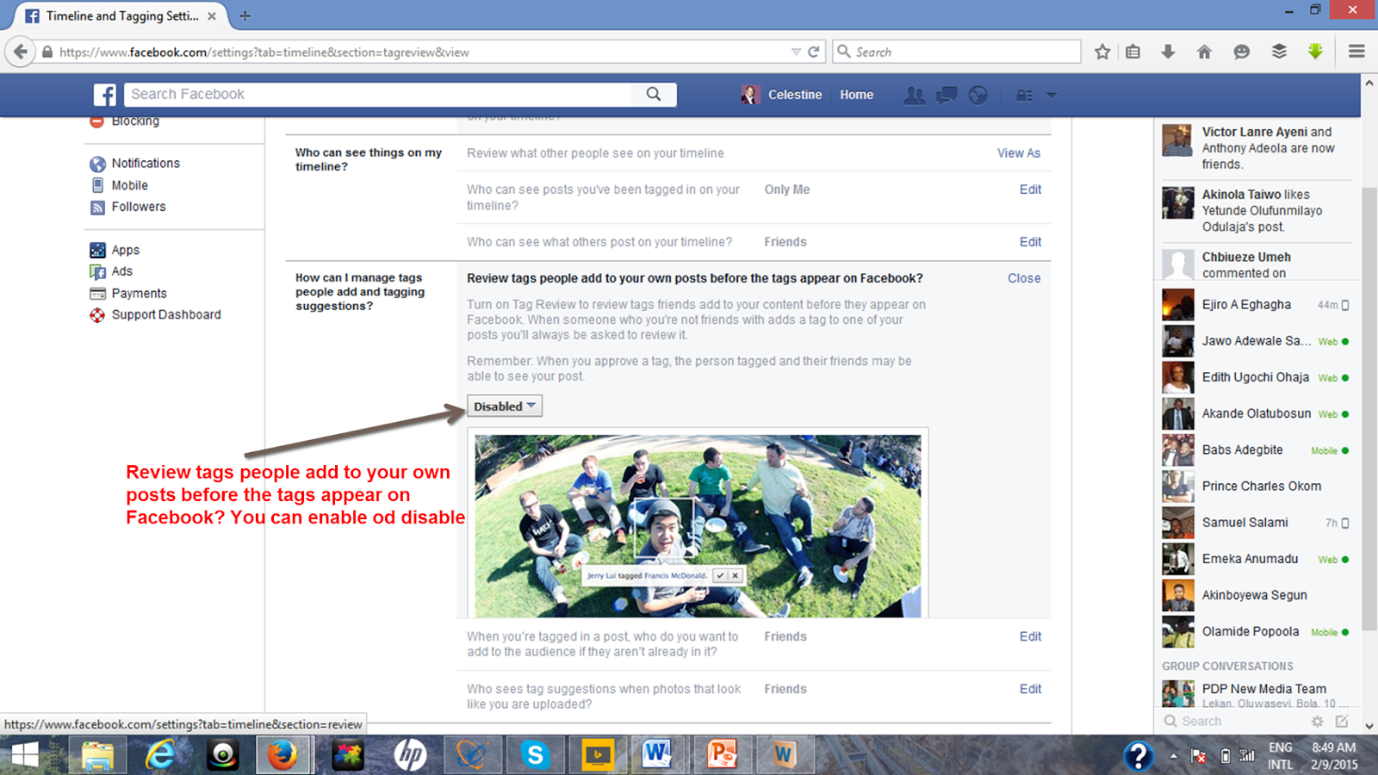Open the dark Downloads arrow in Firefox toolbar

1168,52
